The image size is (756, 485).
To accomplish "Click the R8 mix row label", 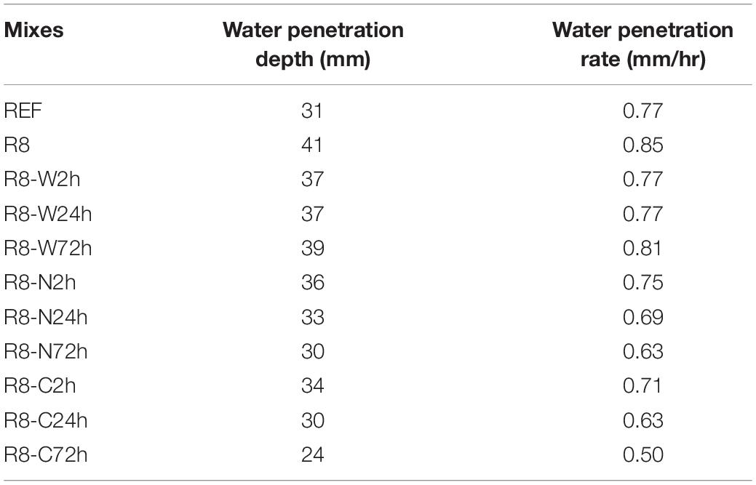I will coord(17,145).
